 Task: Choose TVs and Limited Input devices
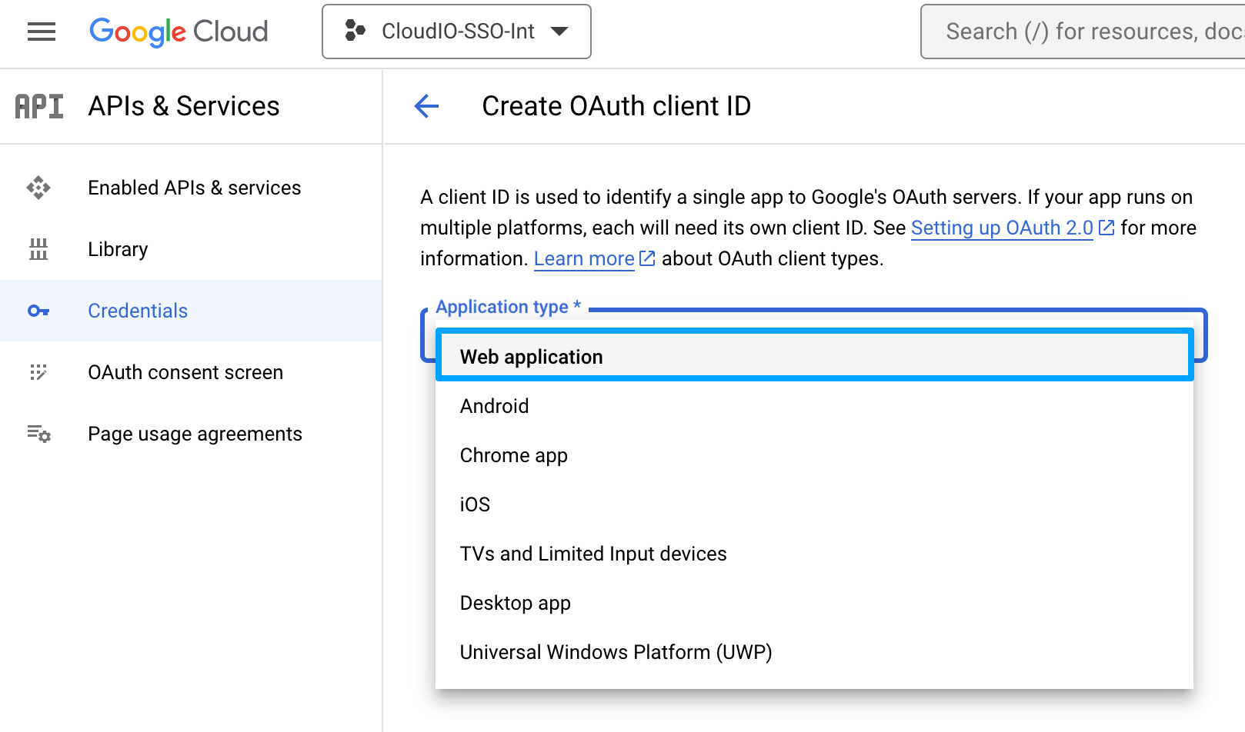point(592,554)
